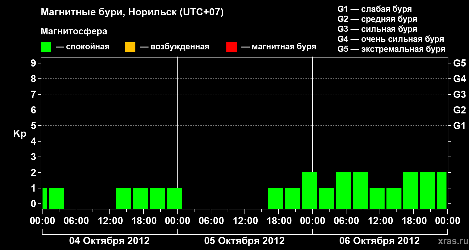The width and height of the screenshot is (469, 250).
Task: Click the Kp 2 bar spanning 06:00 on 06 October
Action: (x=343, y=190)
